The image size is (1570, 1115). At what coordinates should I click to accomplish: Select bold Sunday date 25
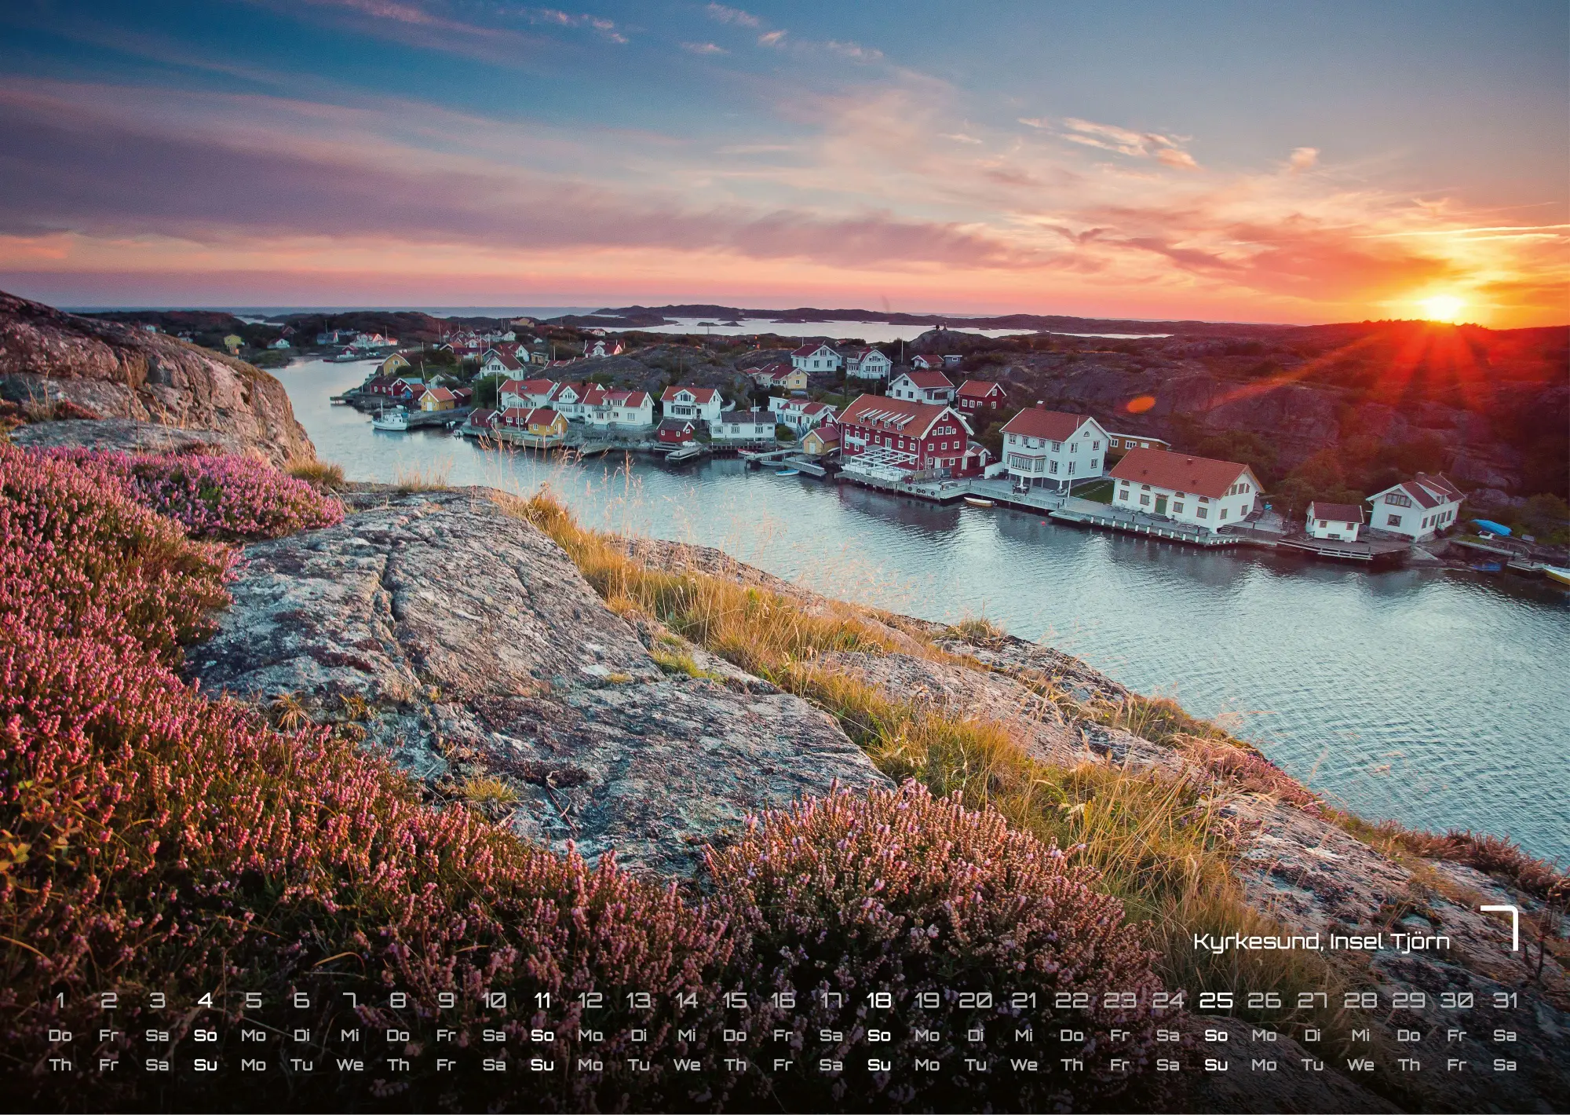(x=1216, y=1000)
